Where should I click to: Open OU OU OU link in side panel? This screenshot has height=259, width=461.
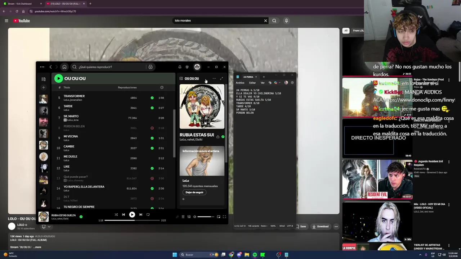point(192,78)
